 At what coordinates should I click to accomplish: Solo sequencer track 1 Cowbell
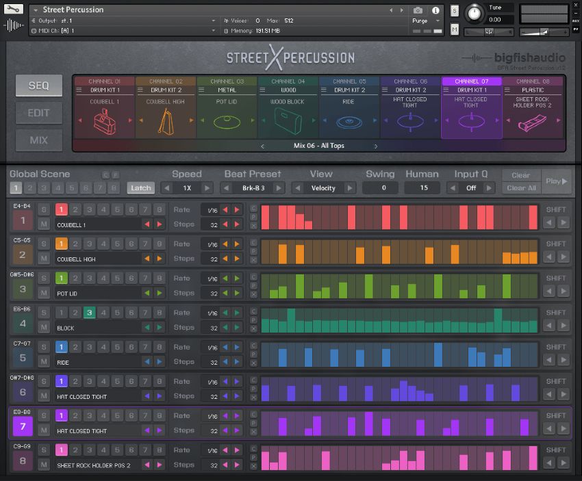[44, 209]
